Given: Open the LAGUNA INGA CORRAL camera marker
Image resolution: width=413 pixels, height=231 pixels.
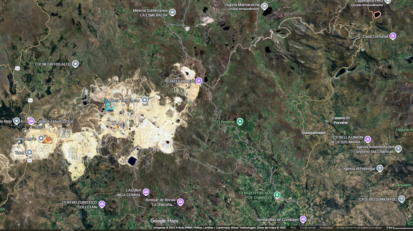Looking at the screenshot, I should [x=146, y=192].
